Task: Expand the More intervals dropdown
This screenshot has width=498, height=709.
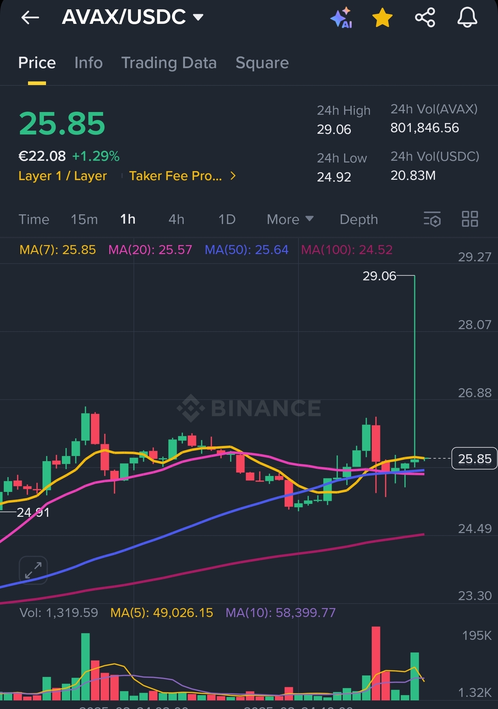Action: (290, 220)
